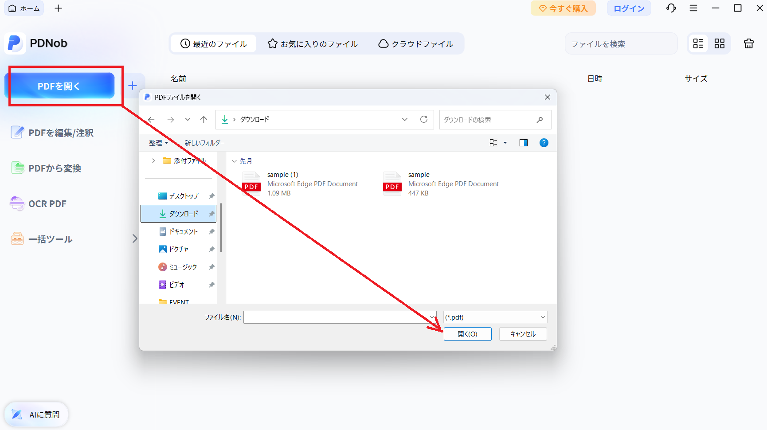Sort by サイズ column header
Viewport: 767px width, 430px height.
tap(696, 78)
